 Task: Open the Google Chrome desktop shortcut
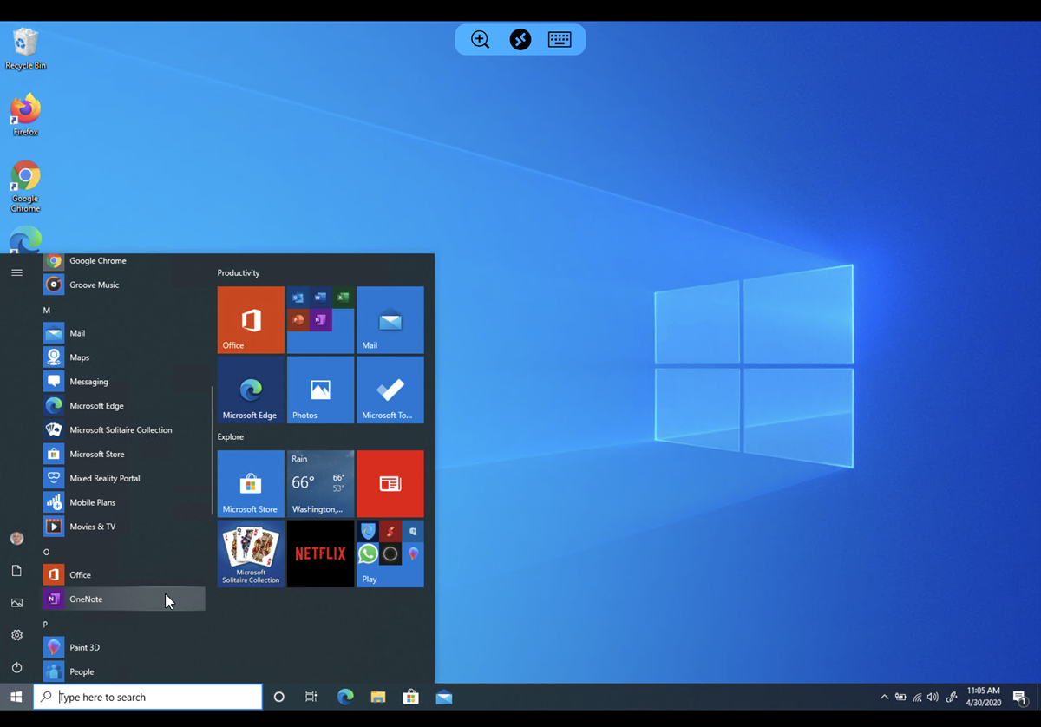25,187
